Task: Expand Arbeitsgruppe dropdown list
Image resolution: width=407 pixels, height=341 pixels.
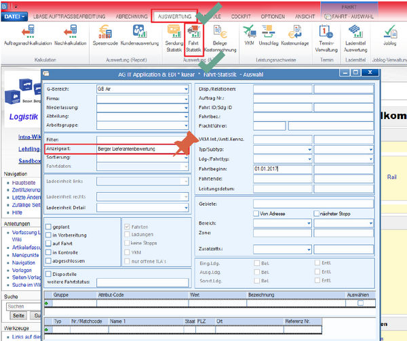Action: (186, 126)
